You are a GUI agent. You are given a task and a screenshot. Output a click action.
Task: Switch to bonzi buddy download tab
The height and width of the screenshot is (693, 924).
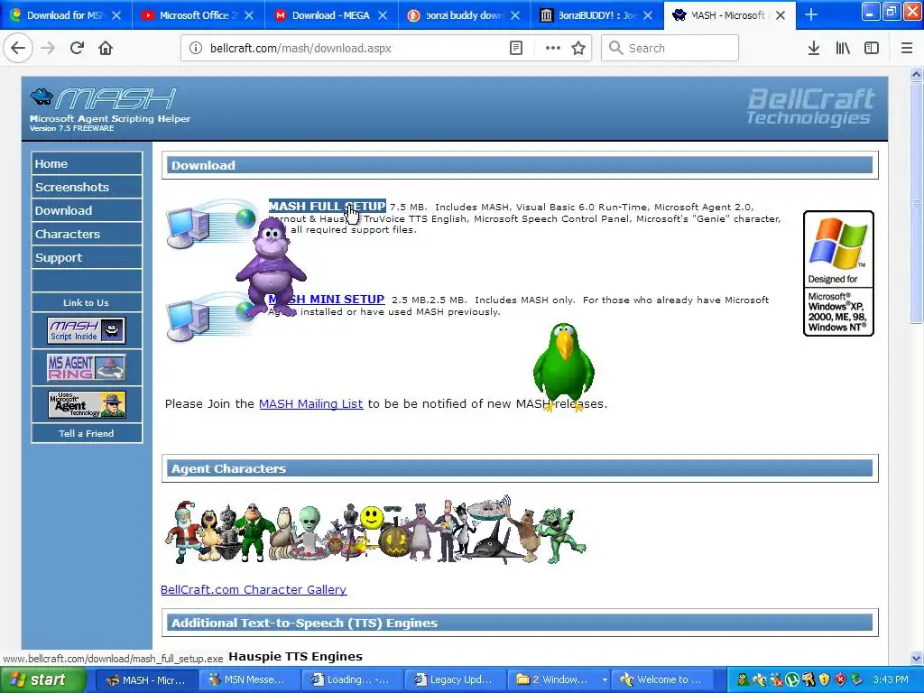pyautogui.click(x=464, y=15)
